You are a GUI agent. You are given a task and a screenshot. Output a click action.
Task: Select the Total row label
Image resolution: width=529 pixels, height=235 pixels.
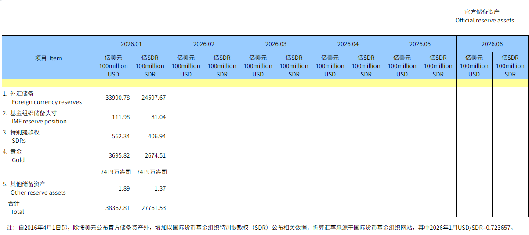point(17,212)
